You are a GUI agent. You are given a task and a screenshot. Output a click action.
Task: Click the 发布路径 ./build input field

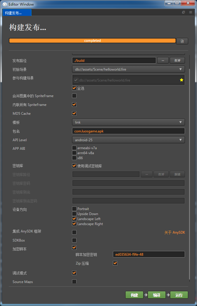pyautogui.click(x=114, y=60)
